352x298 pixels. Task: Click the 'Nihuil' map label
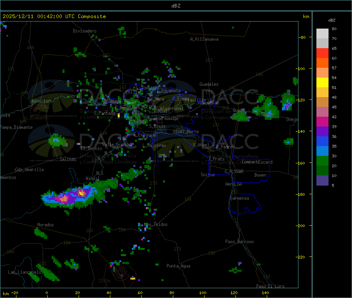coord(92,179)
